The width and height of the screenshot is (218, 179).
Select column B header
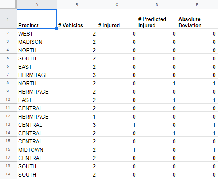[77, 5]
